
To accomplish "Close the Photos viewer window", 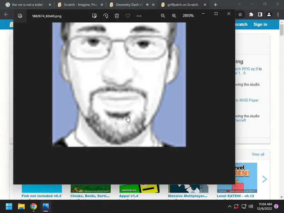I will 229,14.
